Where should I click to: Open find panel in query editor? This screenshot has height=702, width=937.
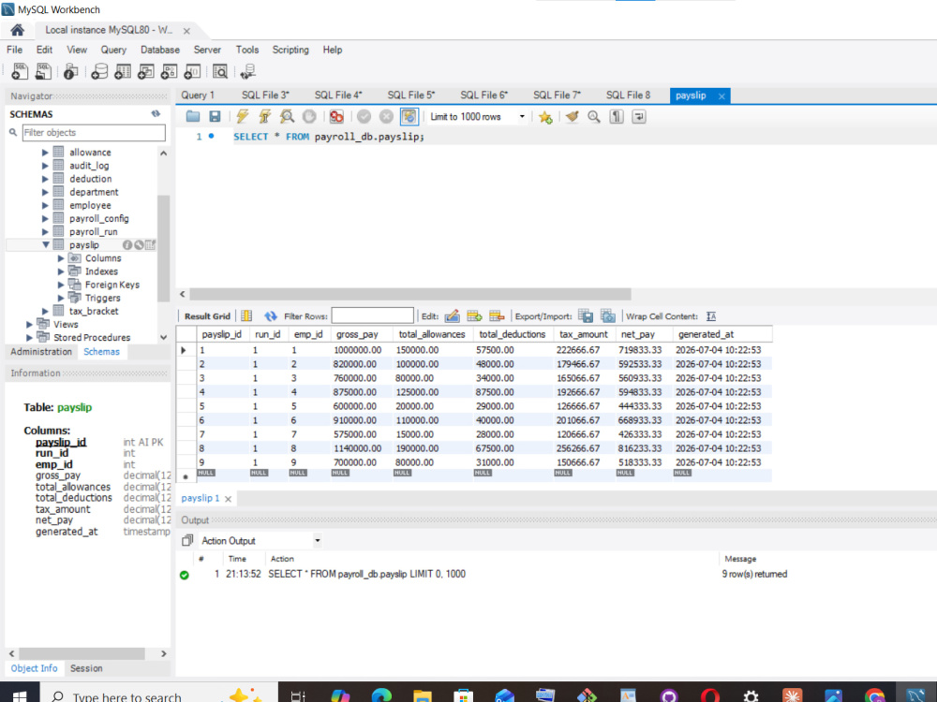(x=593, y=116)
